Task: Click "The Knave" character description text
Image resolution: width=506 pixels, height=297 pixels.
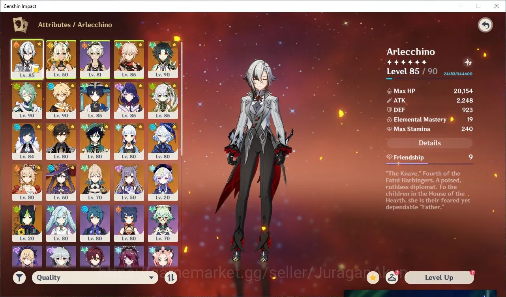Action: pos(428,190)
